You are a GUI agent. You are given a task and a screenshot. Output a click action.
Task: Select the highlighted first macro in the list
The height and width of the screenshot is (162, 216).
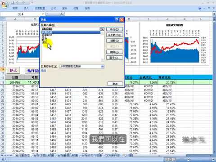[71, 32]
